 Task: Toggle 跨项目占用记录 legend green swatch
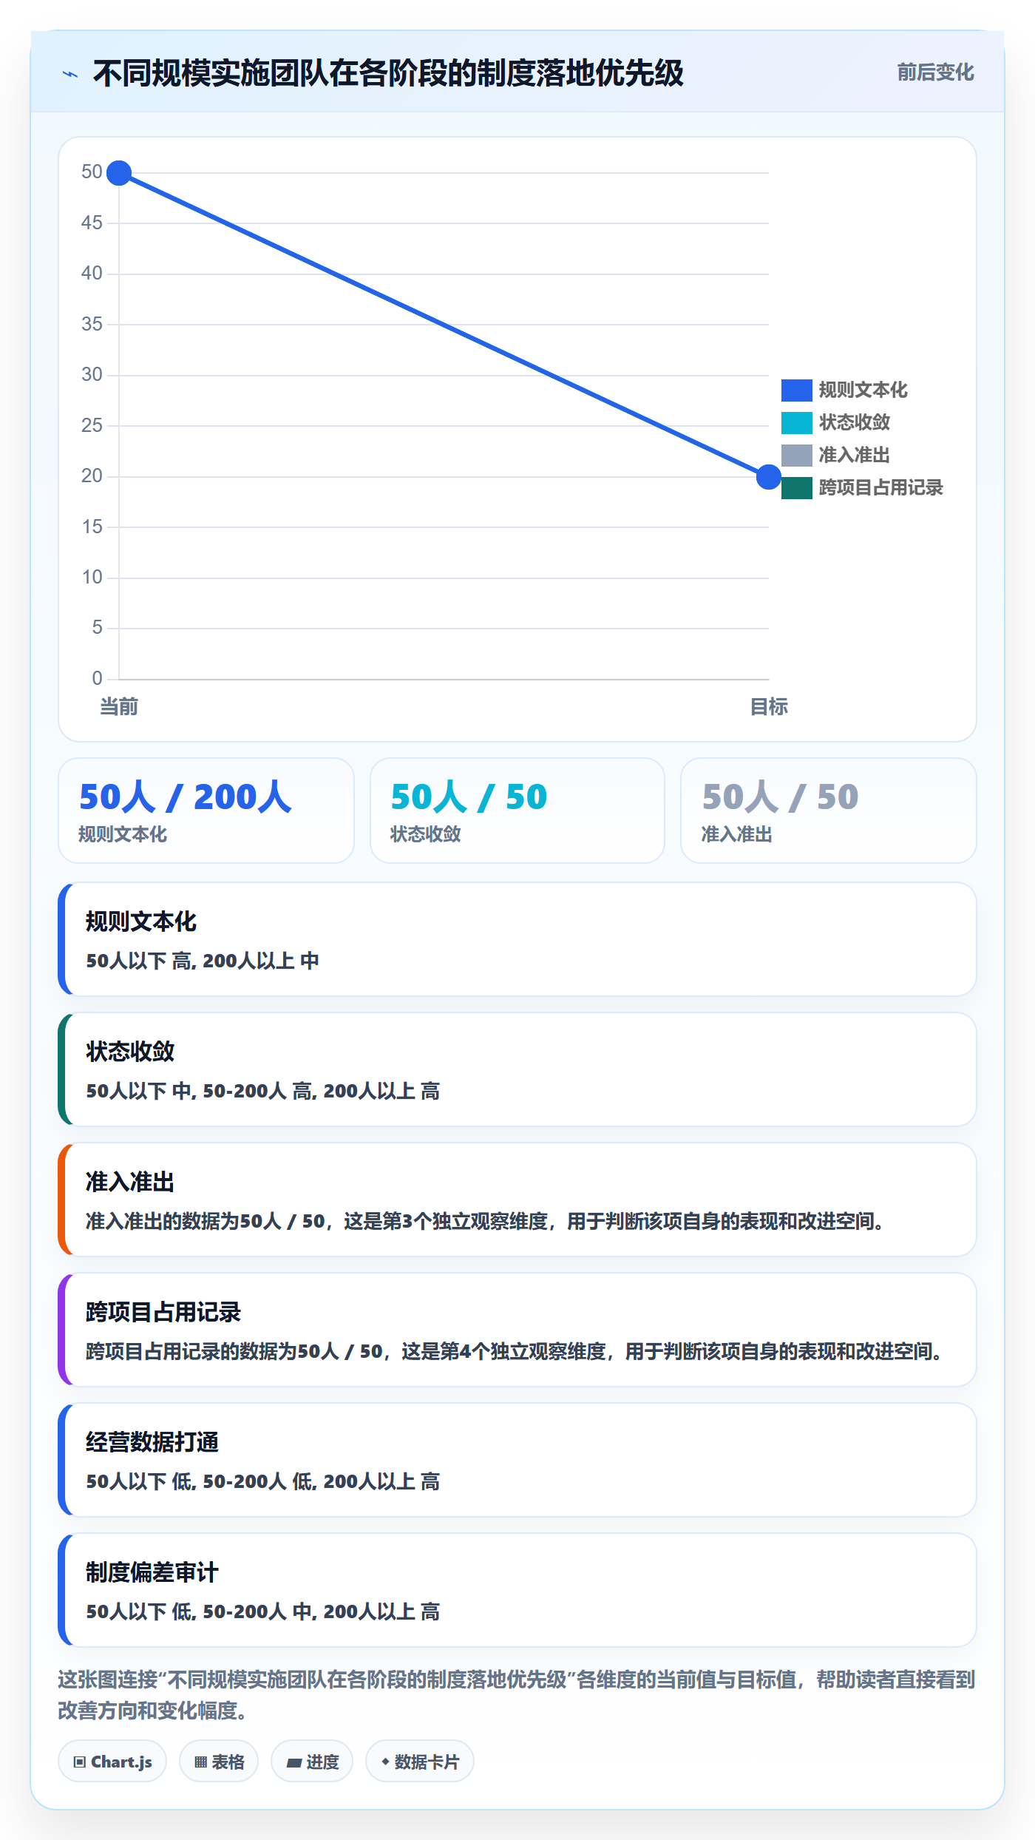pyautogui.click(x=796, y=487)
